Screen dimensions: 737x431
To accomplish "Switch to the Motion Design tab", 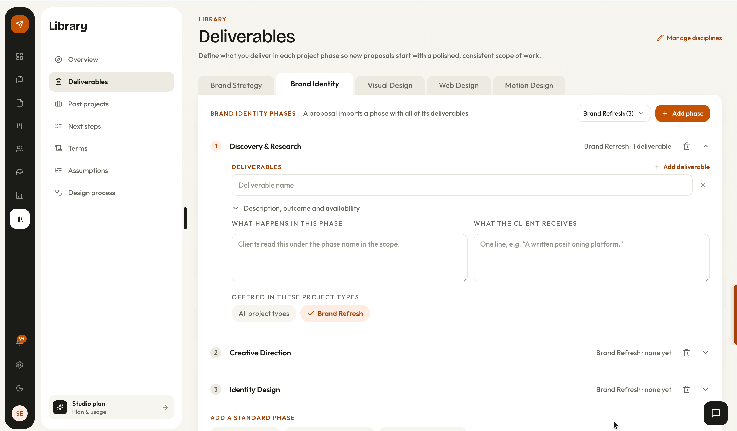I will point(529,85).
